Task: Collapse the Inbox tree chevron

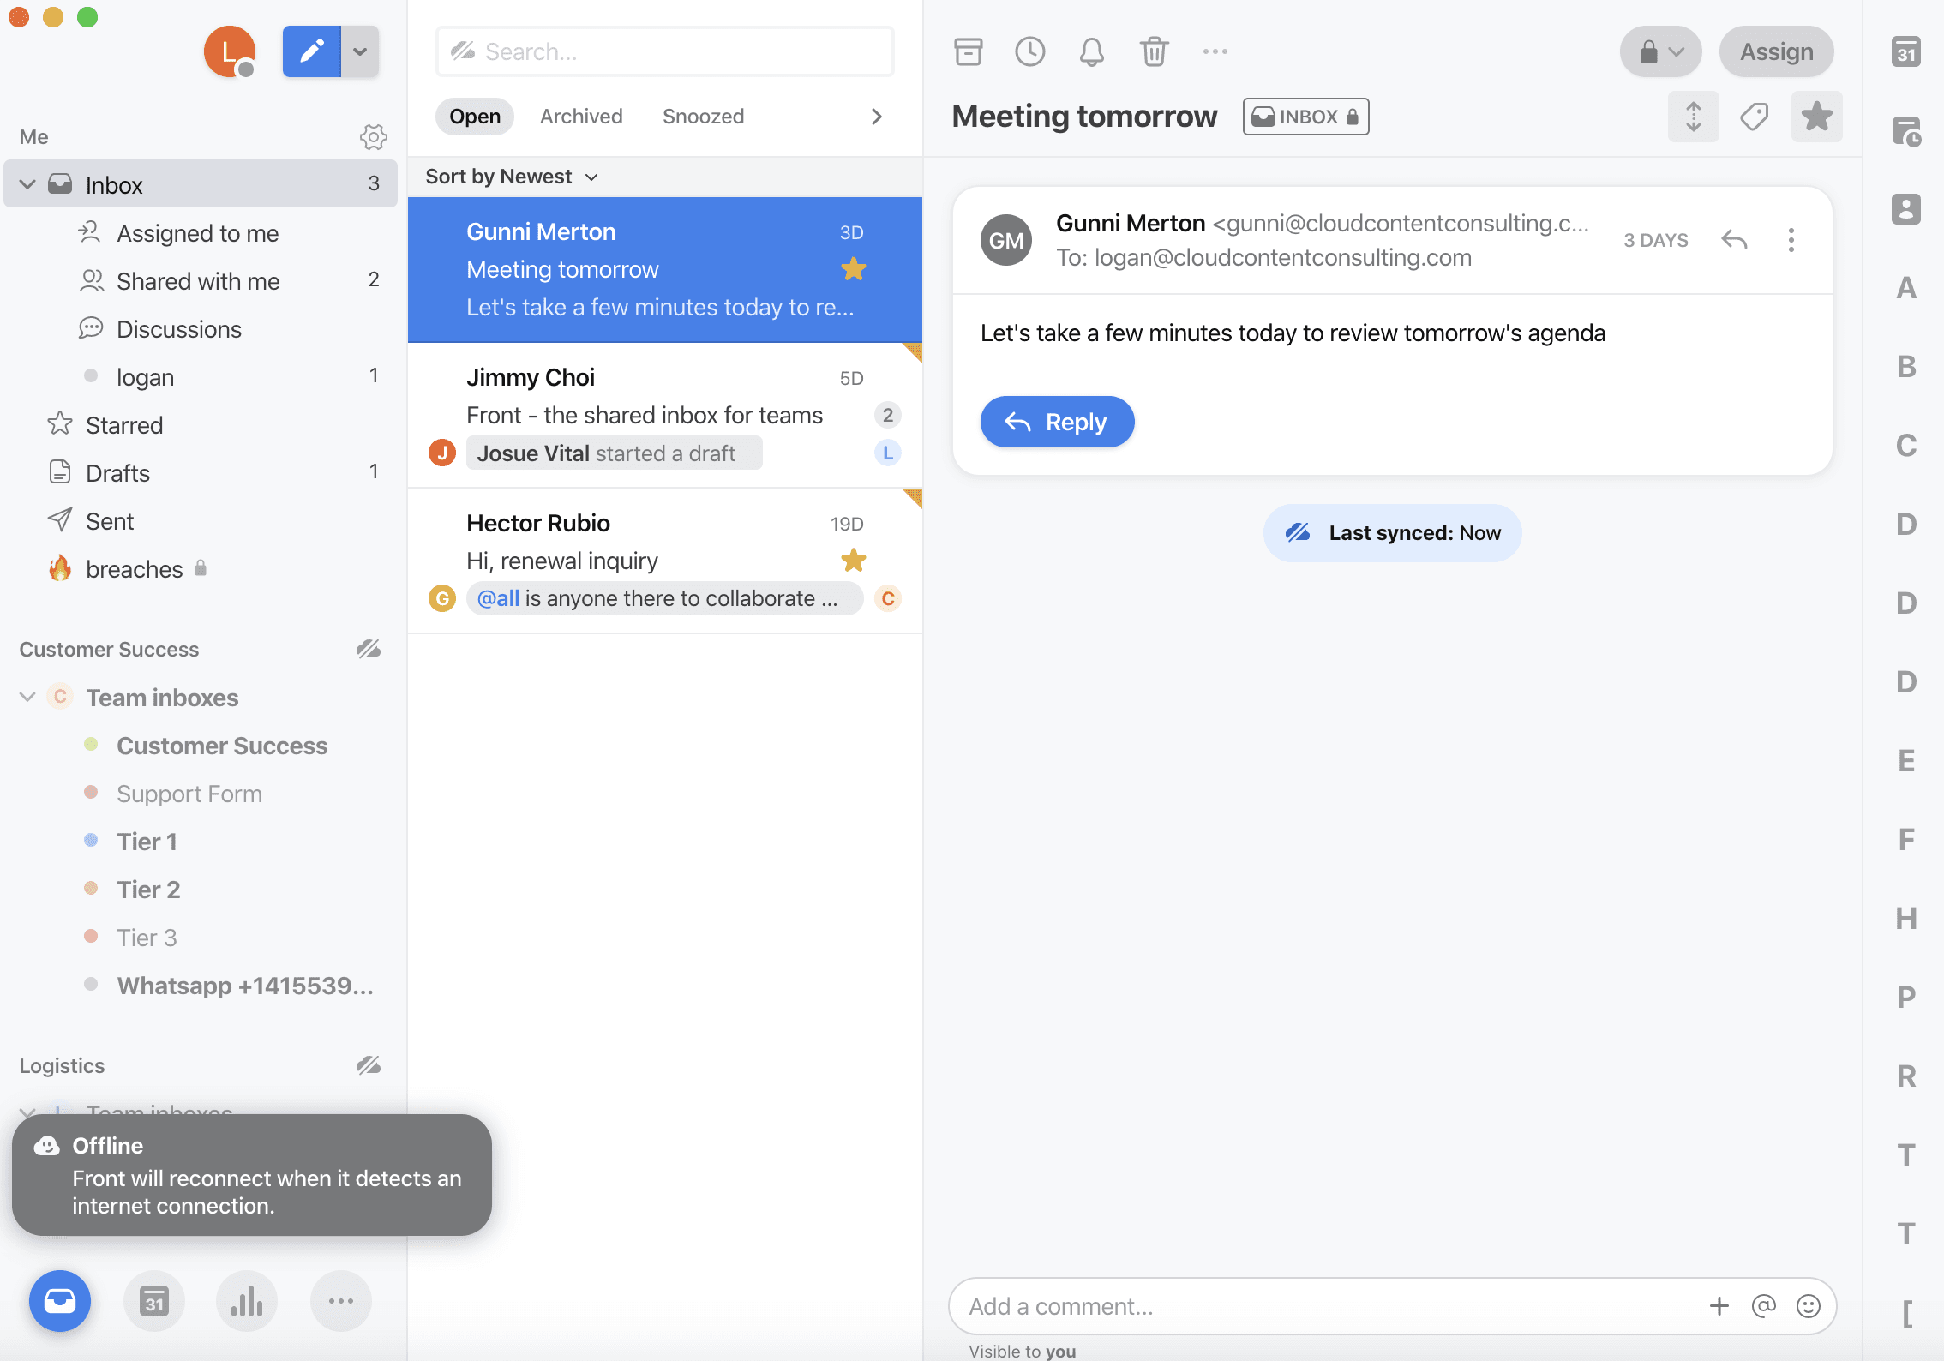Action: (x=27, y=184)
